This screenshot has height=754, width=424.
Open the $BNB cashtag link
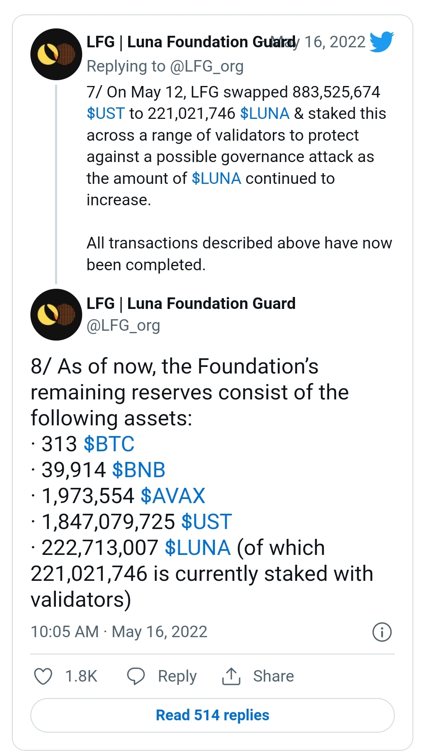[x=138, y=470]
